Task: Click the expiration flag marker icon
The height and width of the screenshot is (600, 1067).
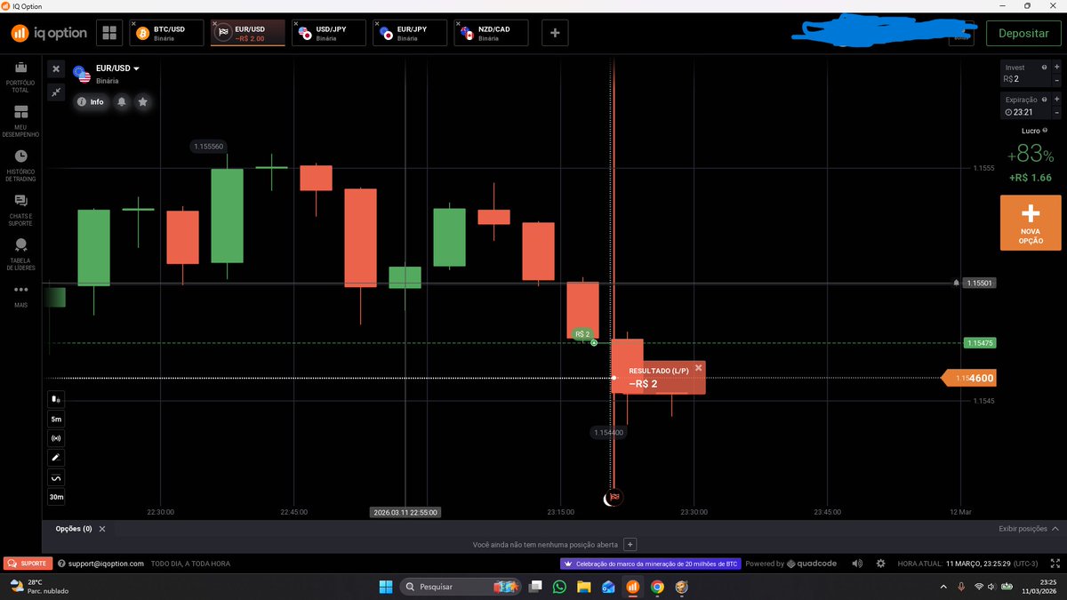Action: point(614,497)
